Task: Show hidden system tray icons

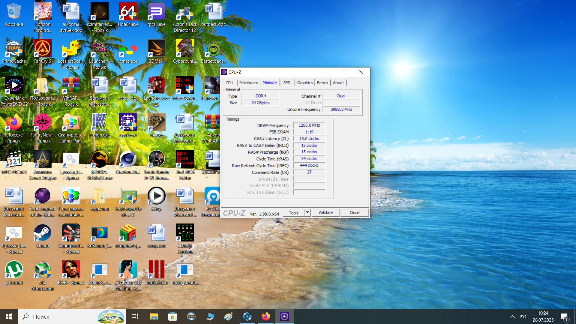Action: (512, 316)
